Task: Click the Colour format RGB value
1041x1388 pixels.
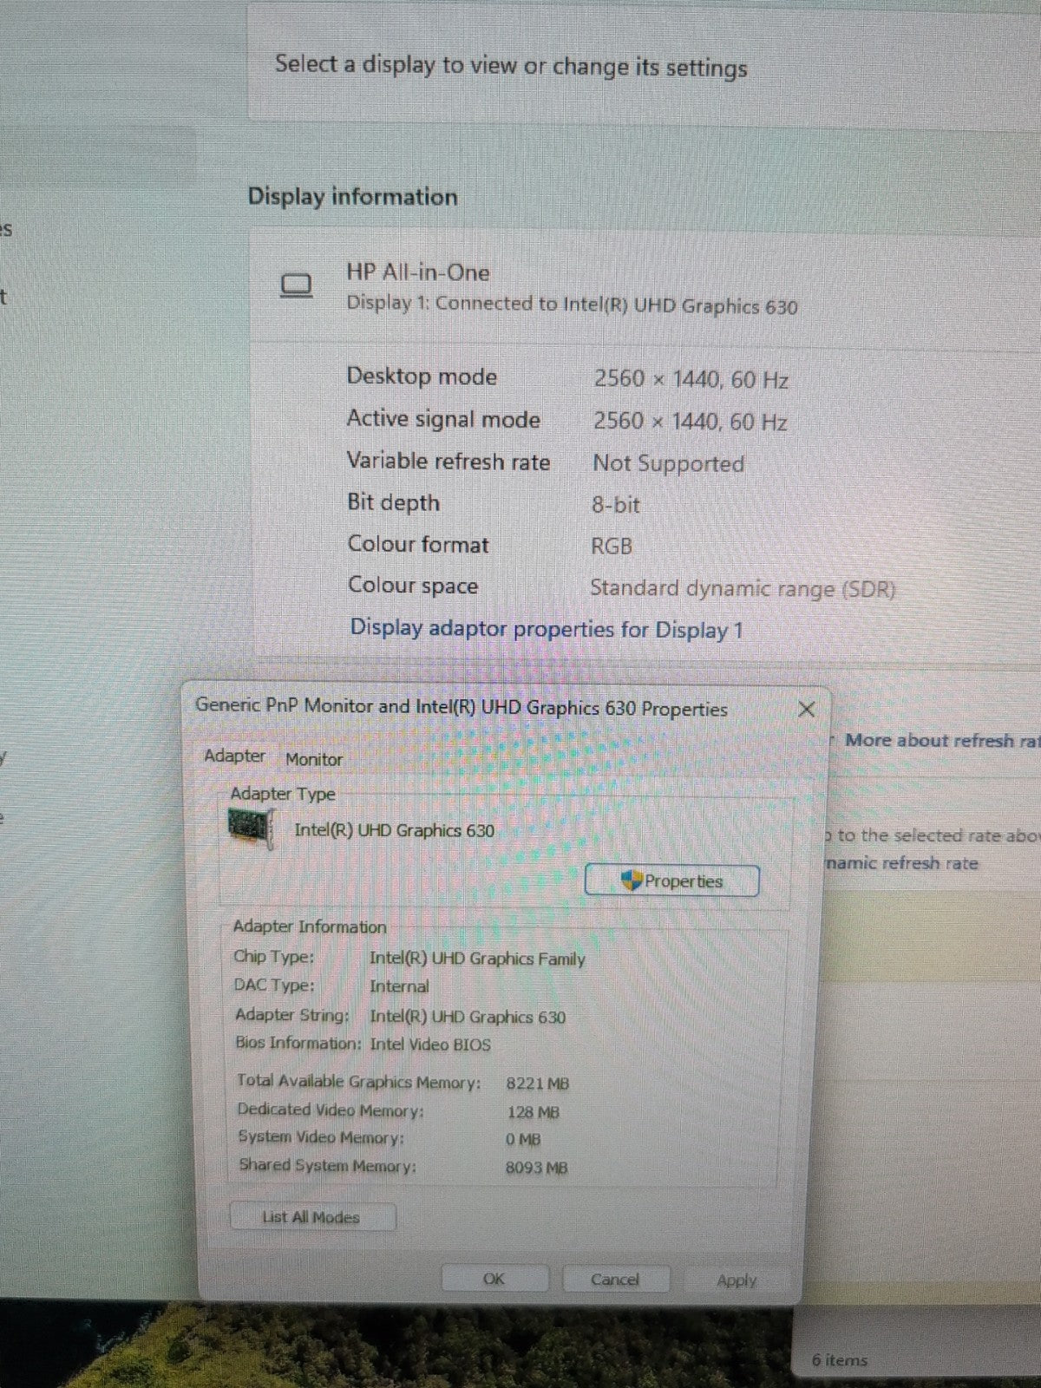Action: 612,546
